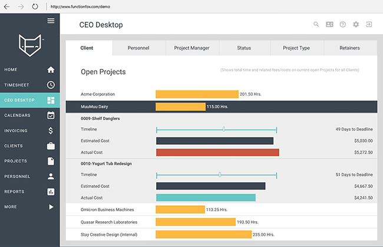Click the hamburger menu icon in sidebar
This screenshot has height=247, width=383.
51,21
